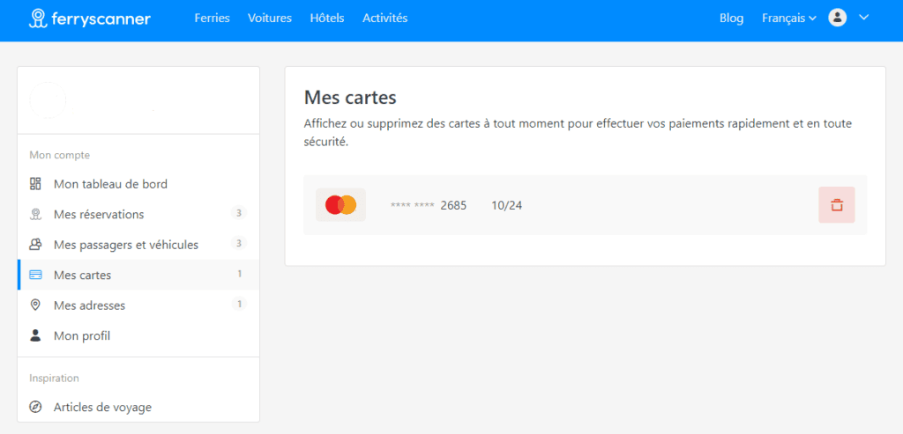903x434 pixels.
Task: Expand the Français language dropdown
Action: [x=788, y=18]
